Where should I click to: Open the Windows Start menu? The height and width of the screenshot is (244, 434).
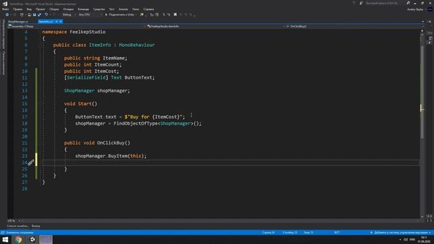pos(5,239)
